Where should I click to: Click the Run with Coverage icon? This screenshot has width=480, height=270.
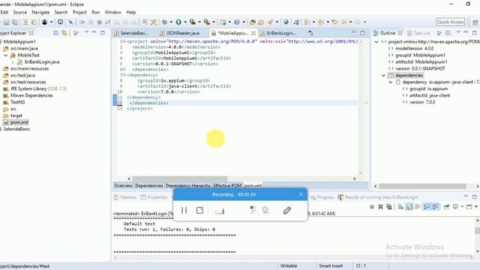pos(192,22)
